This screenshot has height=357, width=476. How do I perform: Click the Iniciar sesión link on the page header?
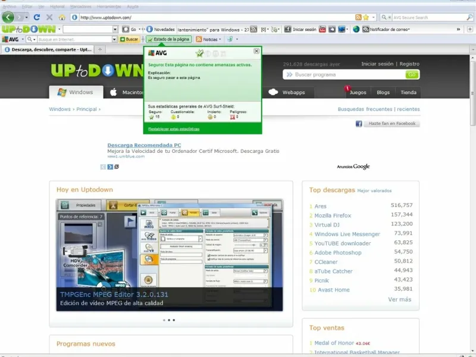click(x=377, y=64)
